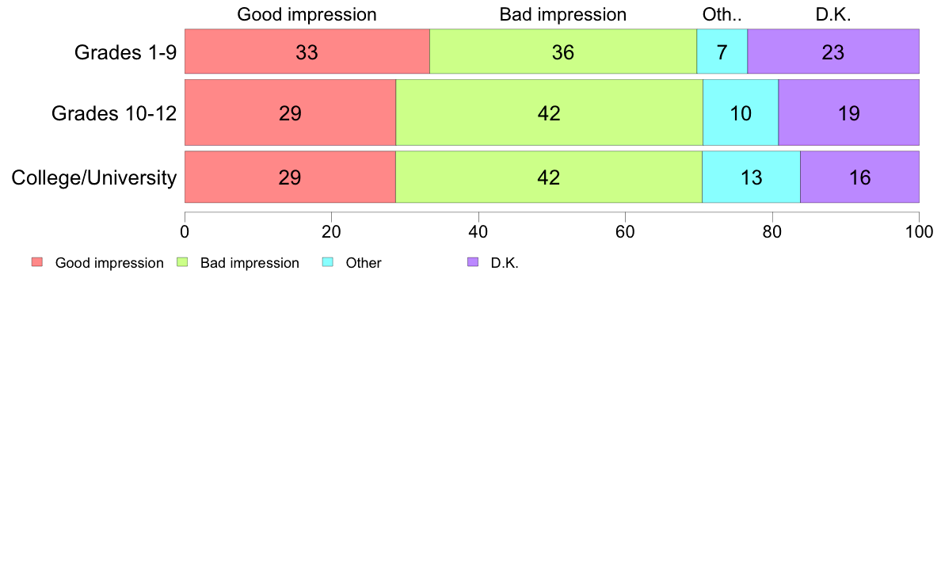This screenshot has width=941, height=583.
Task: Click College/University D.K. segment showing 16
Action: (860, 177)
